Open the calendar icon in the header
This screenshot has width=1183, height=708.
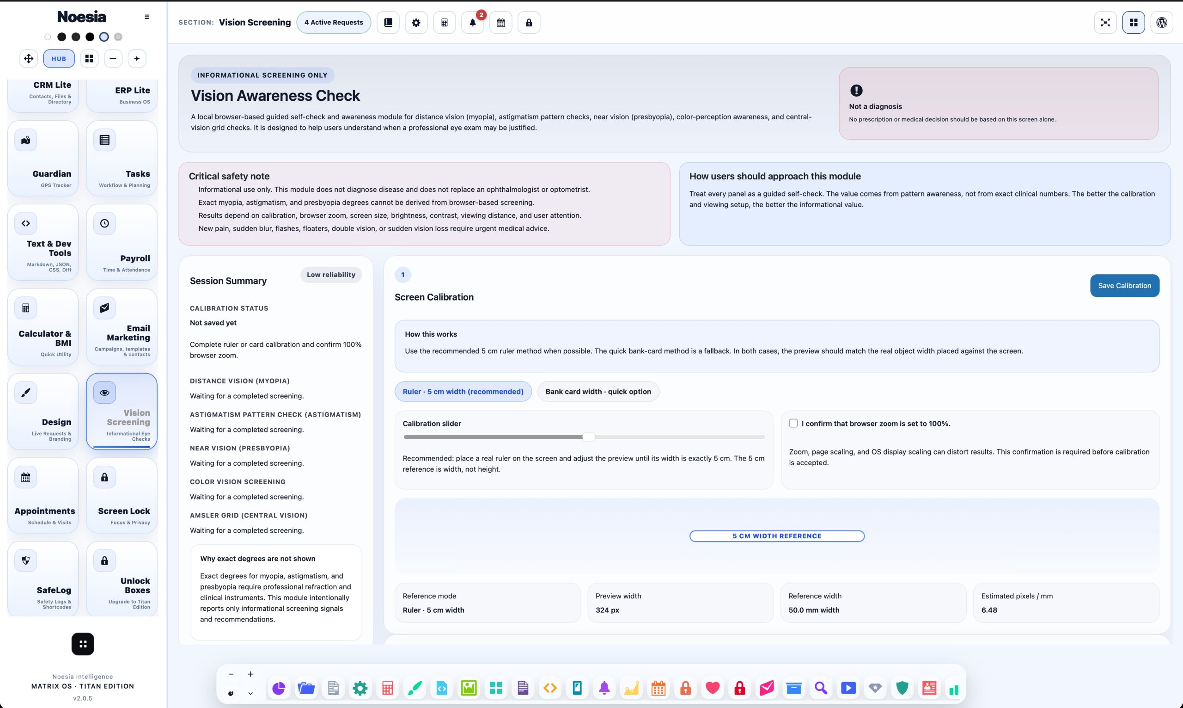pos(500,22)
